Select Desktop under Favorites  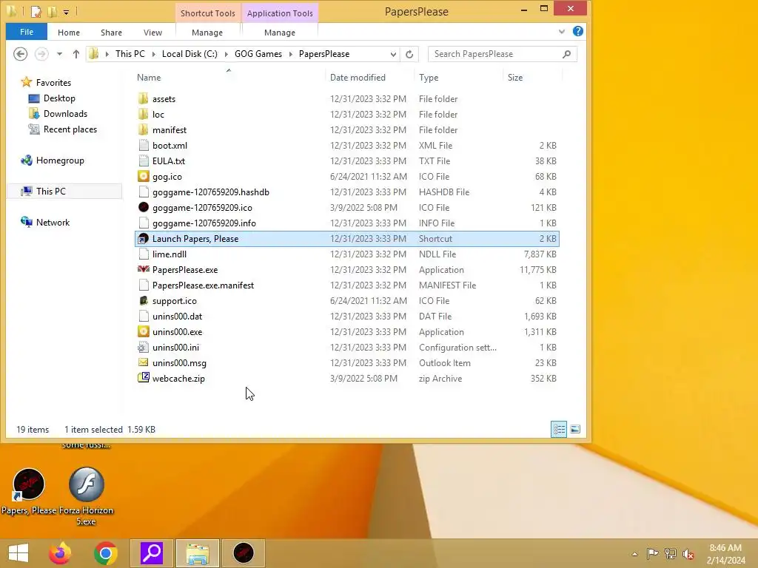pyautogui.click(x=59, y=98)
